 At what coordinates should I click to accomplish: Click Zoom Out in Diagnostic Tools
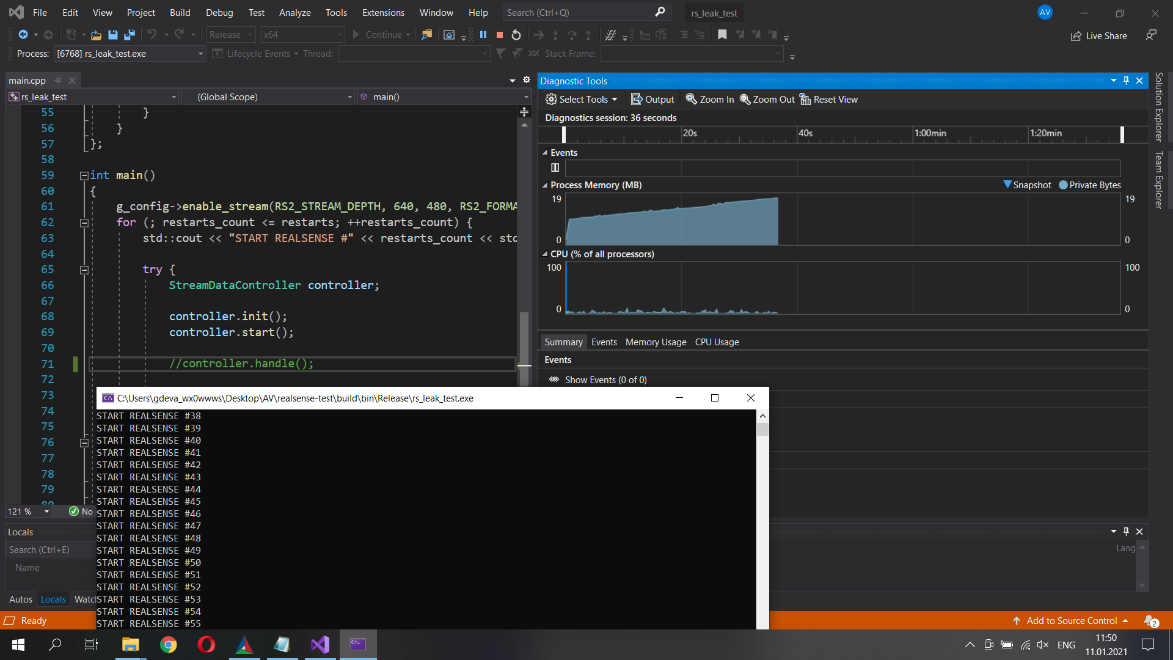pyautogui.click(x=767, y=99)
